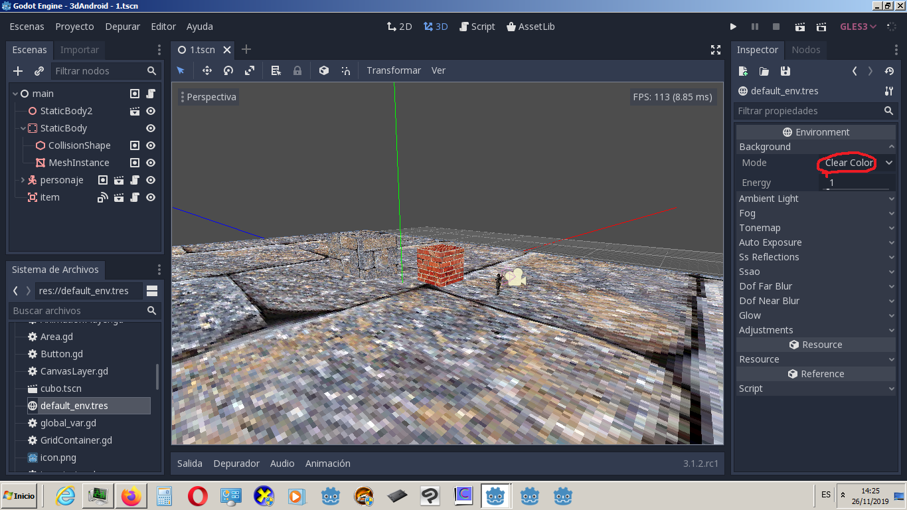Hide the MeshInstance node with its eye toggle

150,162
